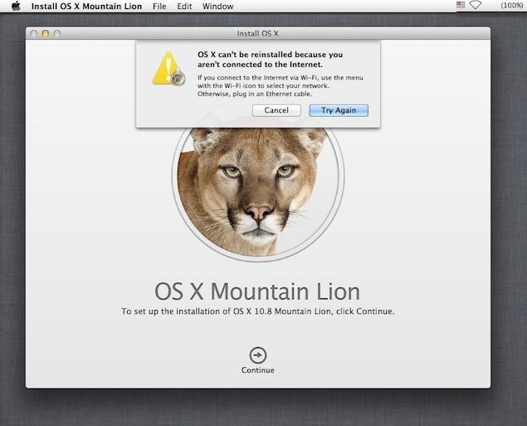Zoom the Install OS X window
The height and width of the screenshot is (426, 527).
click(56, 34)
